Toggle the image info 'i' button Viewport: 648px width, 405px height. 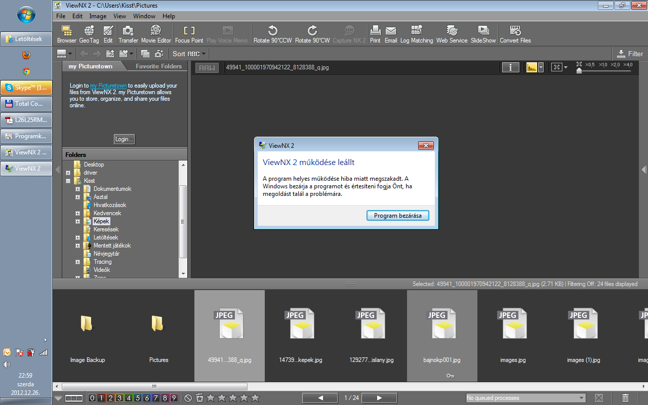pos(511,67)
